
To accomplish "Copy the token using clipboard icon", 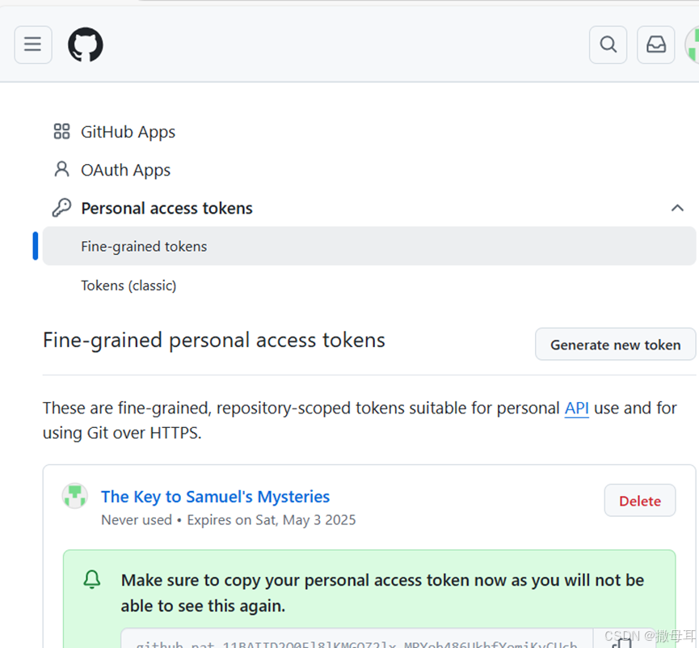I will click(621, 642).
